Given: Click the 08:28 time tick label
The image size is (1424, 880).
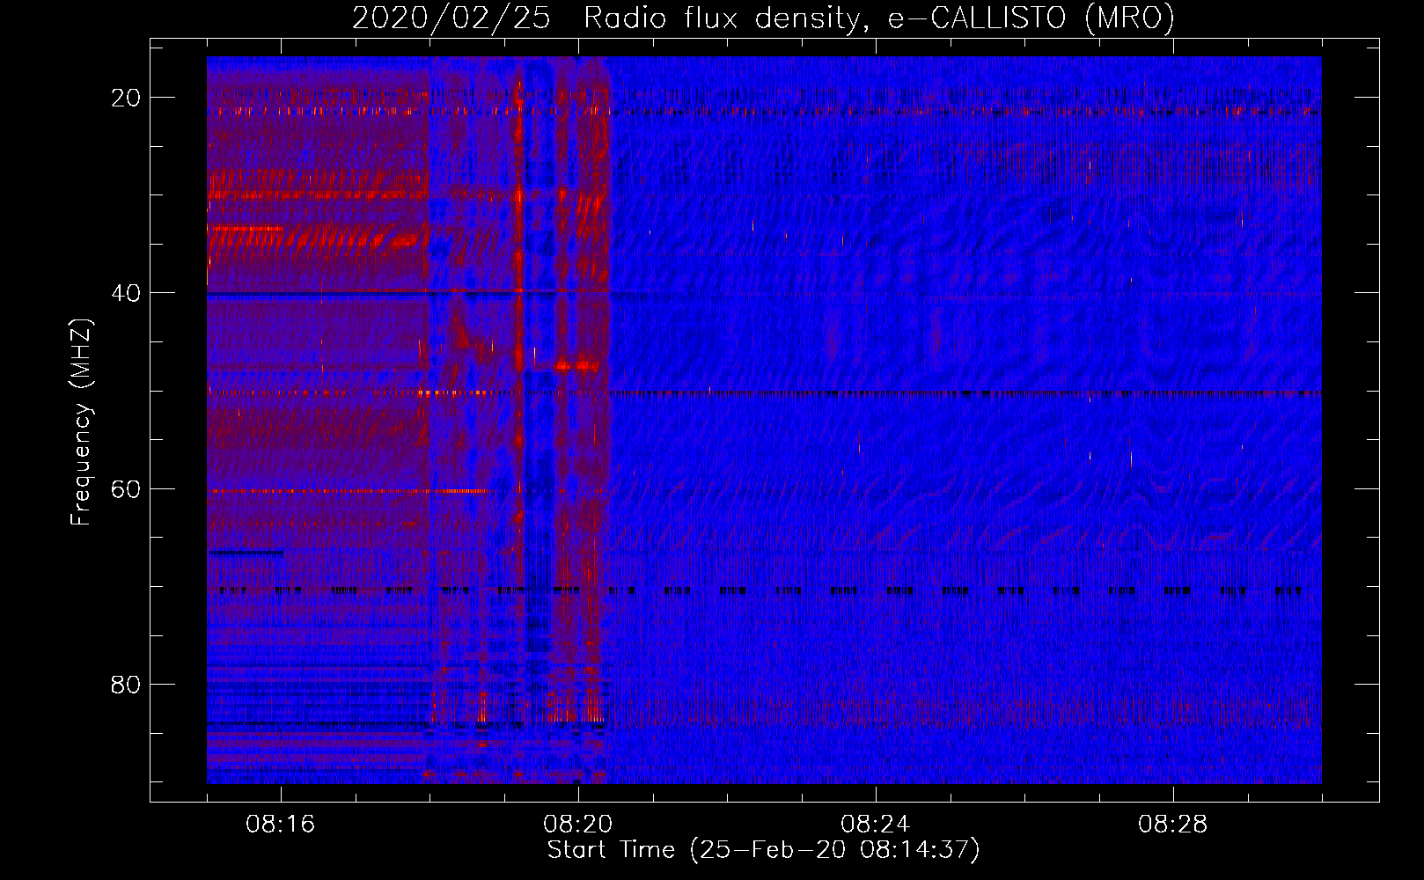Looking at the screenshot, I should click(1173, 825).
